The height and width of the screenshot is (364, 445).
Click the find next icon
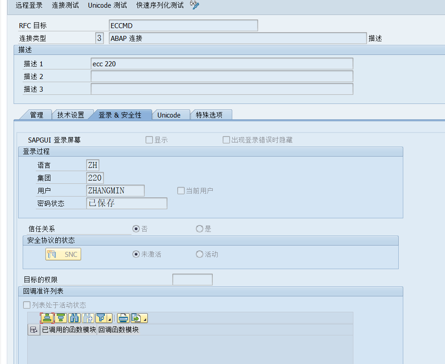(x=88, y=318)
